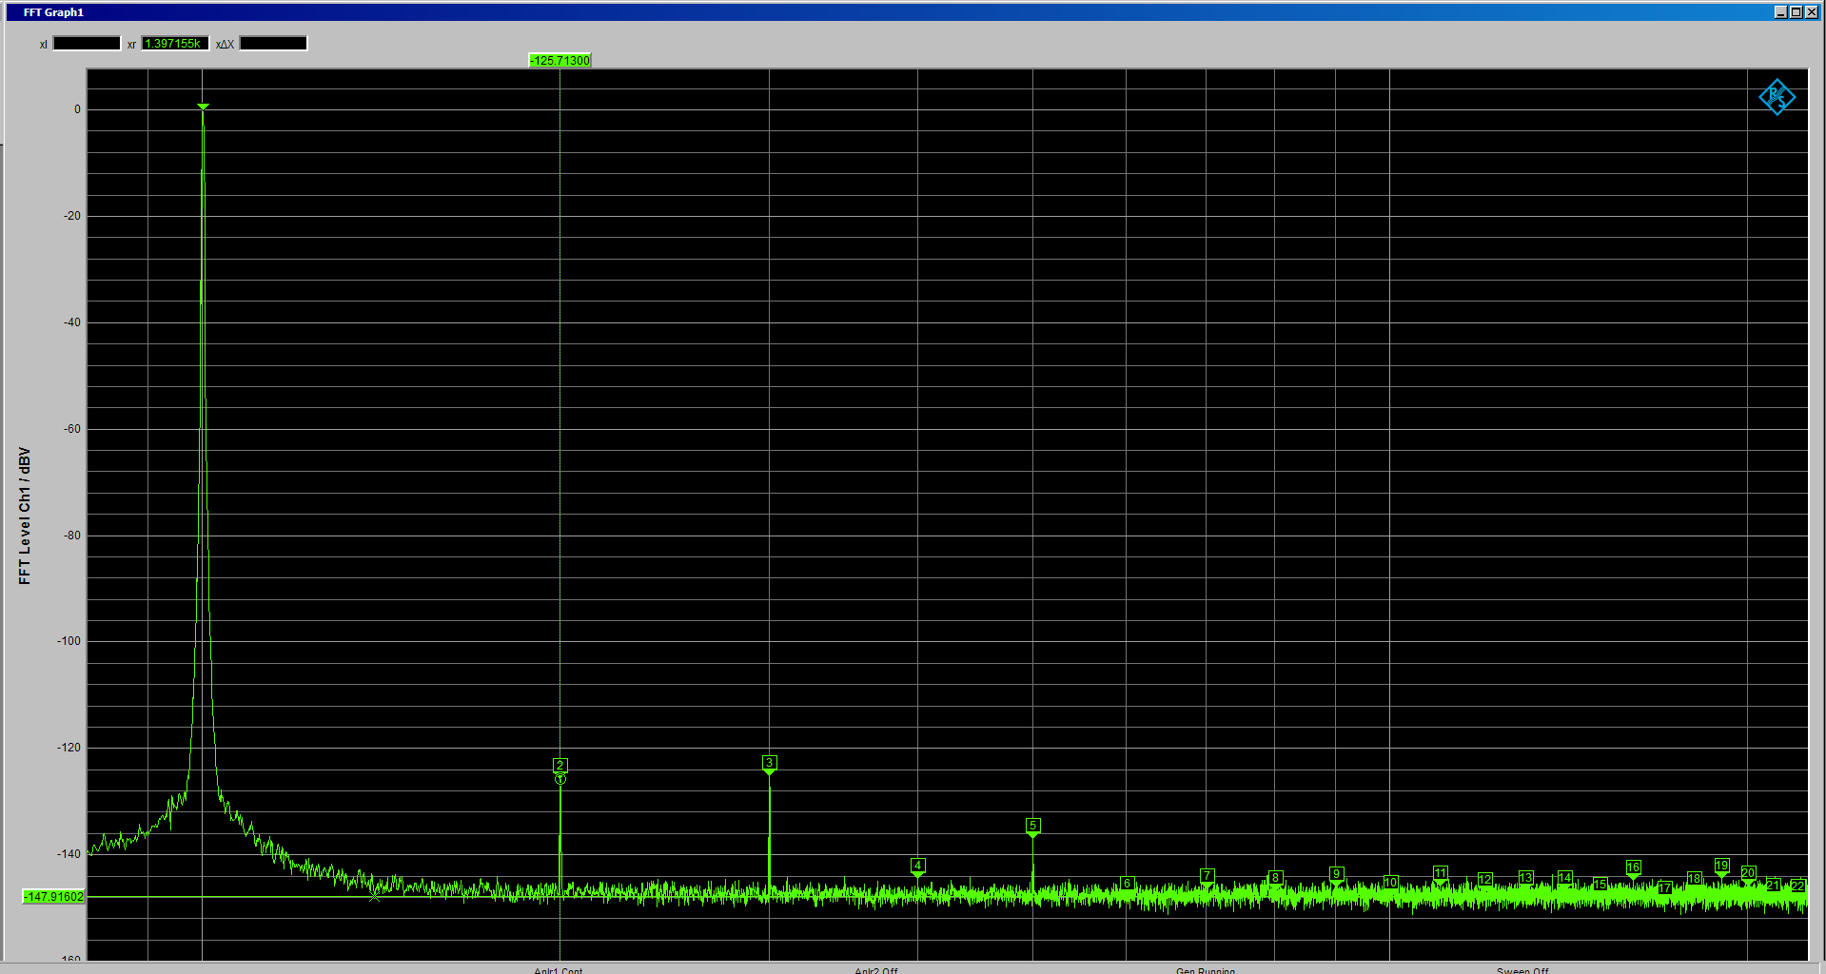The width and height of the screenshot is (1826, 974).
Task: Click the Anlr2 Off status entry
Action: coord(876,970)
